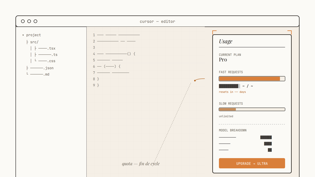Open the src/ folder
315x177 pixels.
(34, 42)
